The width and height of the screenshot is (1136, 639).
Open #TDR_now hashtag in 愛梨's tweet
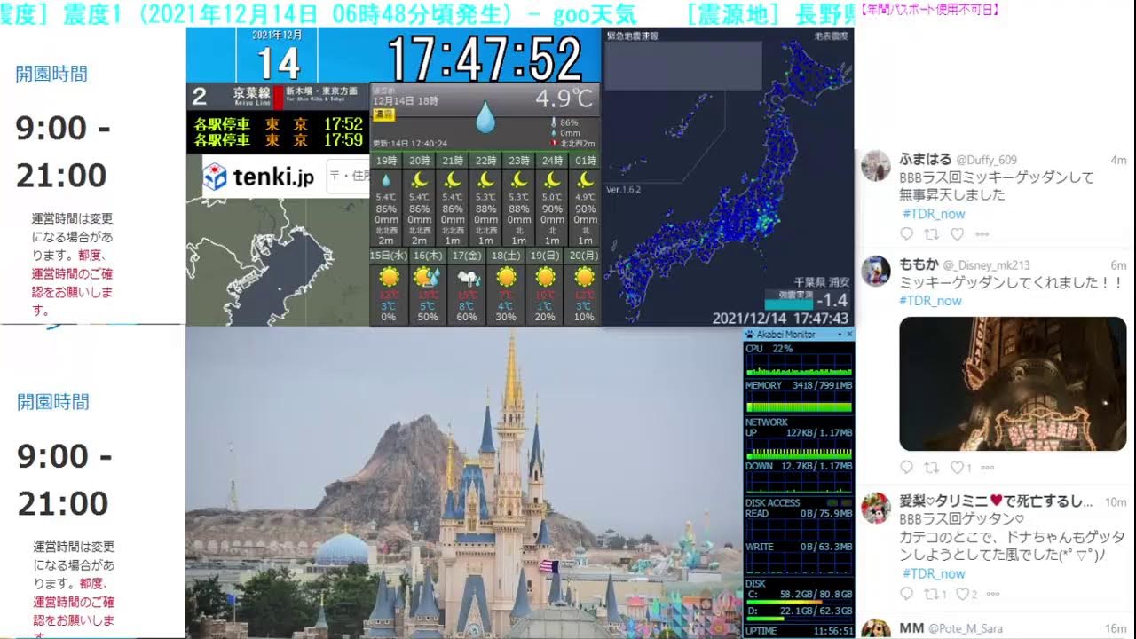(934, 573)
